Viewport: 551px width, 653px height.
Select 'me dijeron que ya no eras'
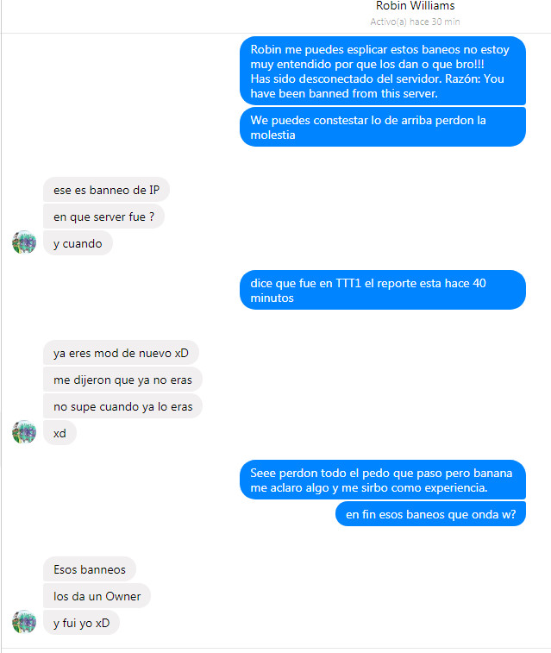coord(122,380)
